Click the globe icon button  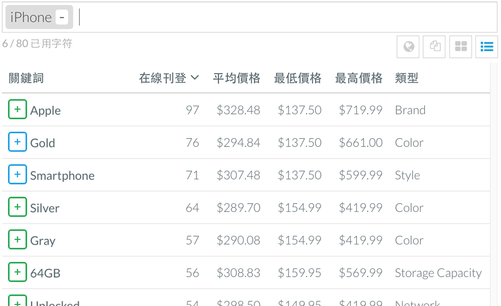tap(408, 47)
